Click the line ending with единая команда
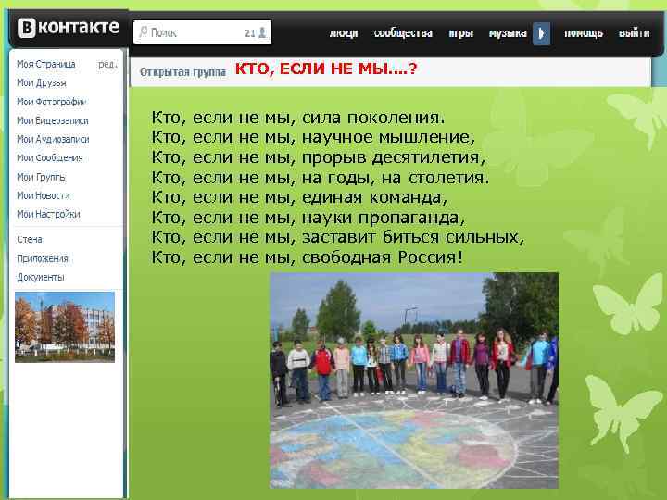667x500 pixels. [299, 198]
